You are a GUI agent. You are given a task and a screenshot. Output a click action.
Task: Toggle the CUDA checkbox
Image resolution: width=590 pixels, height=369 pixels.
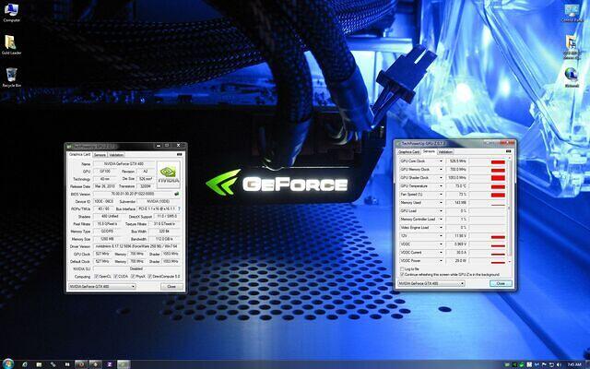[116, 277]
